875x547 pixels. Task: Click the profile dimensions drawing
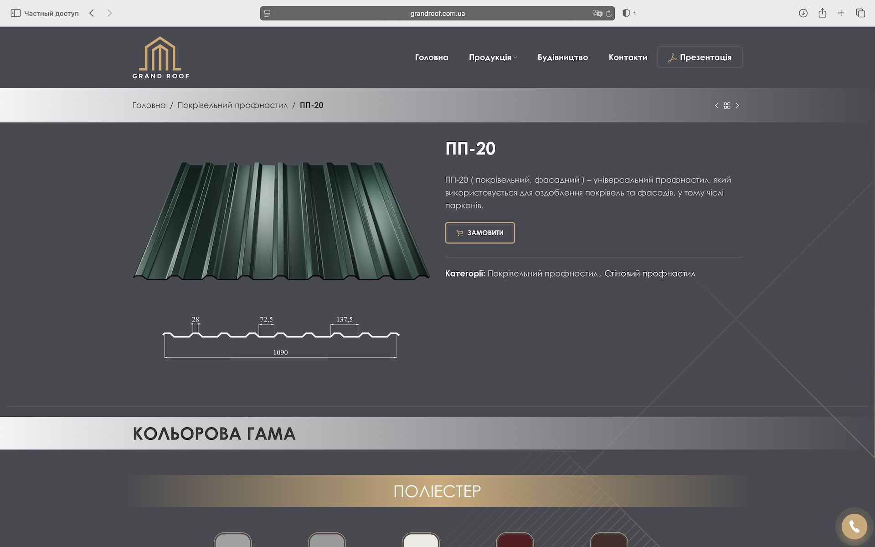click(281, 337)
